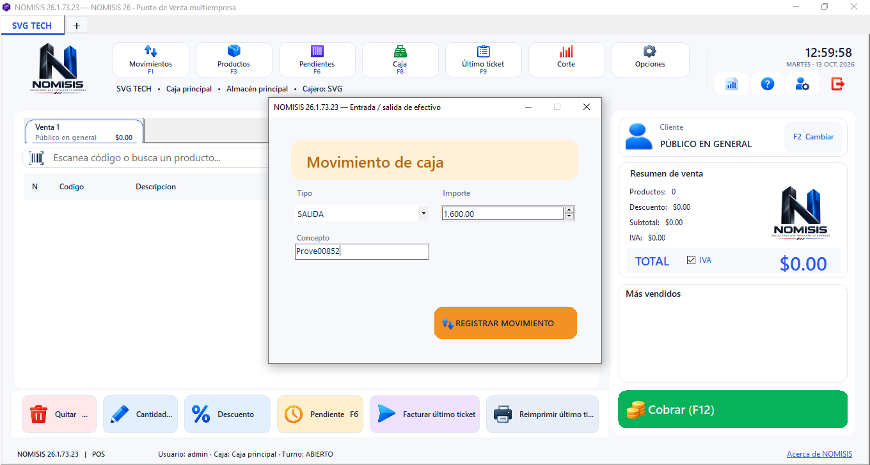The image size is (870, 465).
Task: Click the Cantidad pencil button
Action: (x=140, y=414)
